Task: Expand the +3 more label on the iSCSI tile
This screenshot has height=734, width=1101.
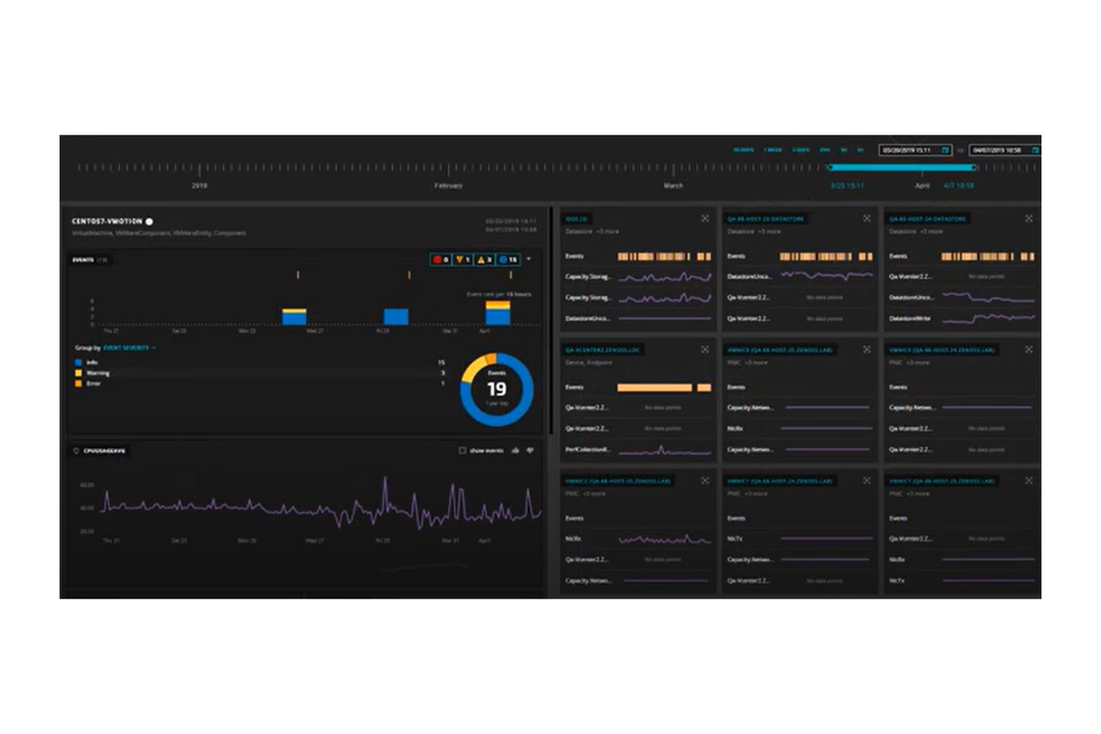Action: tap(606, 231)
